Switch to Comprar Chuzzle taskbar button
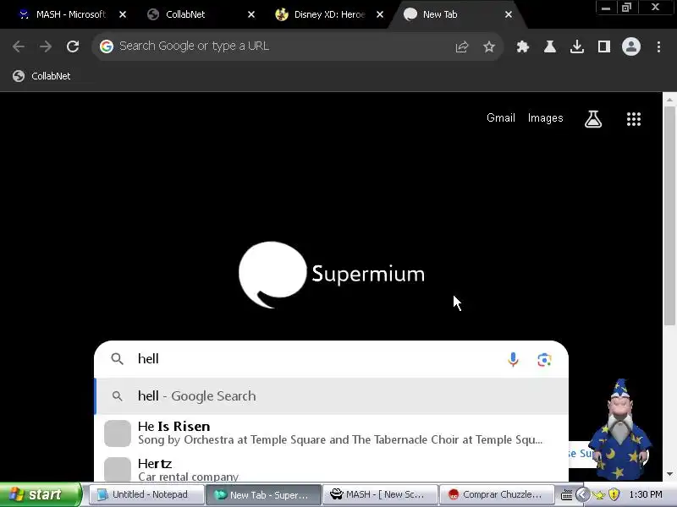Viewport: 677px width, 507px height. point(497,494)
